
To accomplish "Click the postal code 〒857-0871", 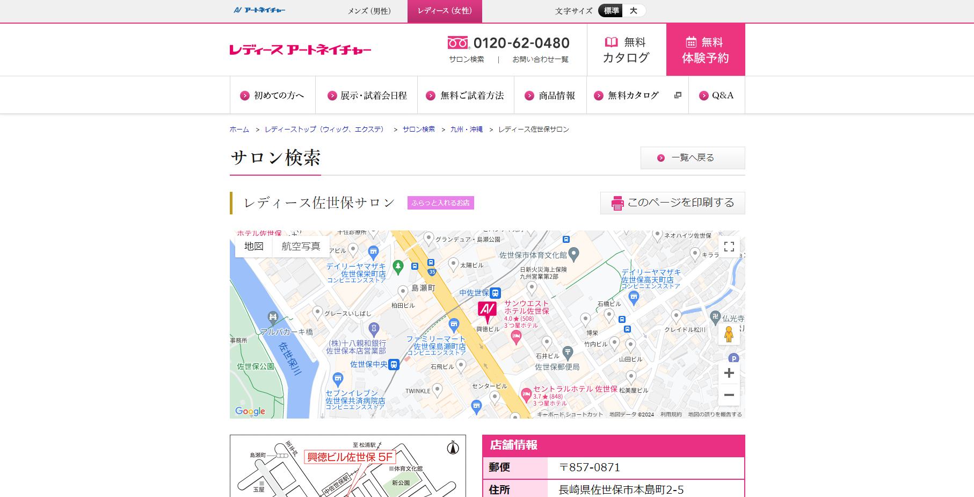I will coord(590,467).
